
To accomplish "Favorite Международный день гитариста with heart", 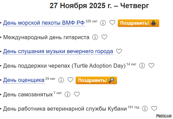I will (104, 37).
